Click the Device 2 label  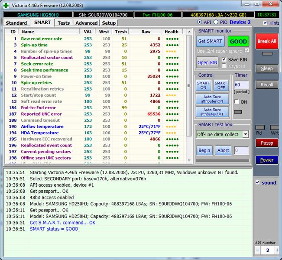point(240,22)
